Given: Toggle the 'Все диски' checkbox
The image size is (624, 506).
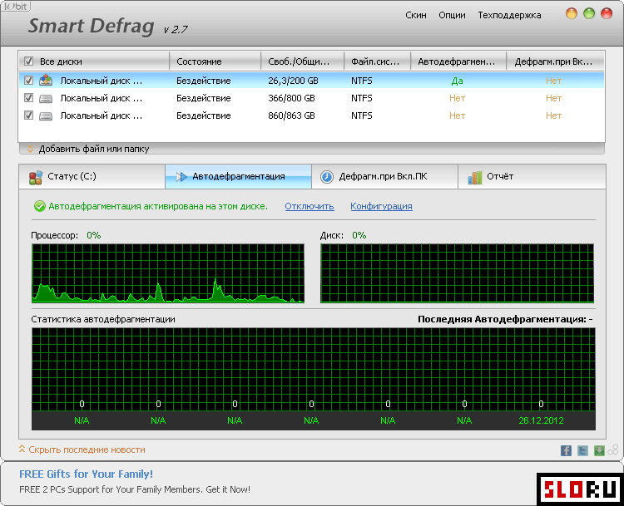Looking at the screenshot, I should (28, 61).
